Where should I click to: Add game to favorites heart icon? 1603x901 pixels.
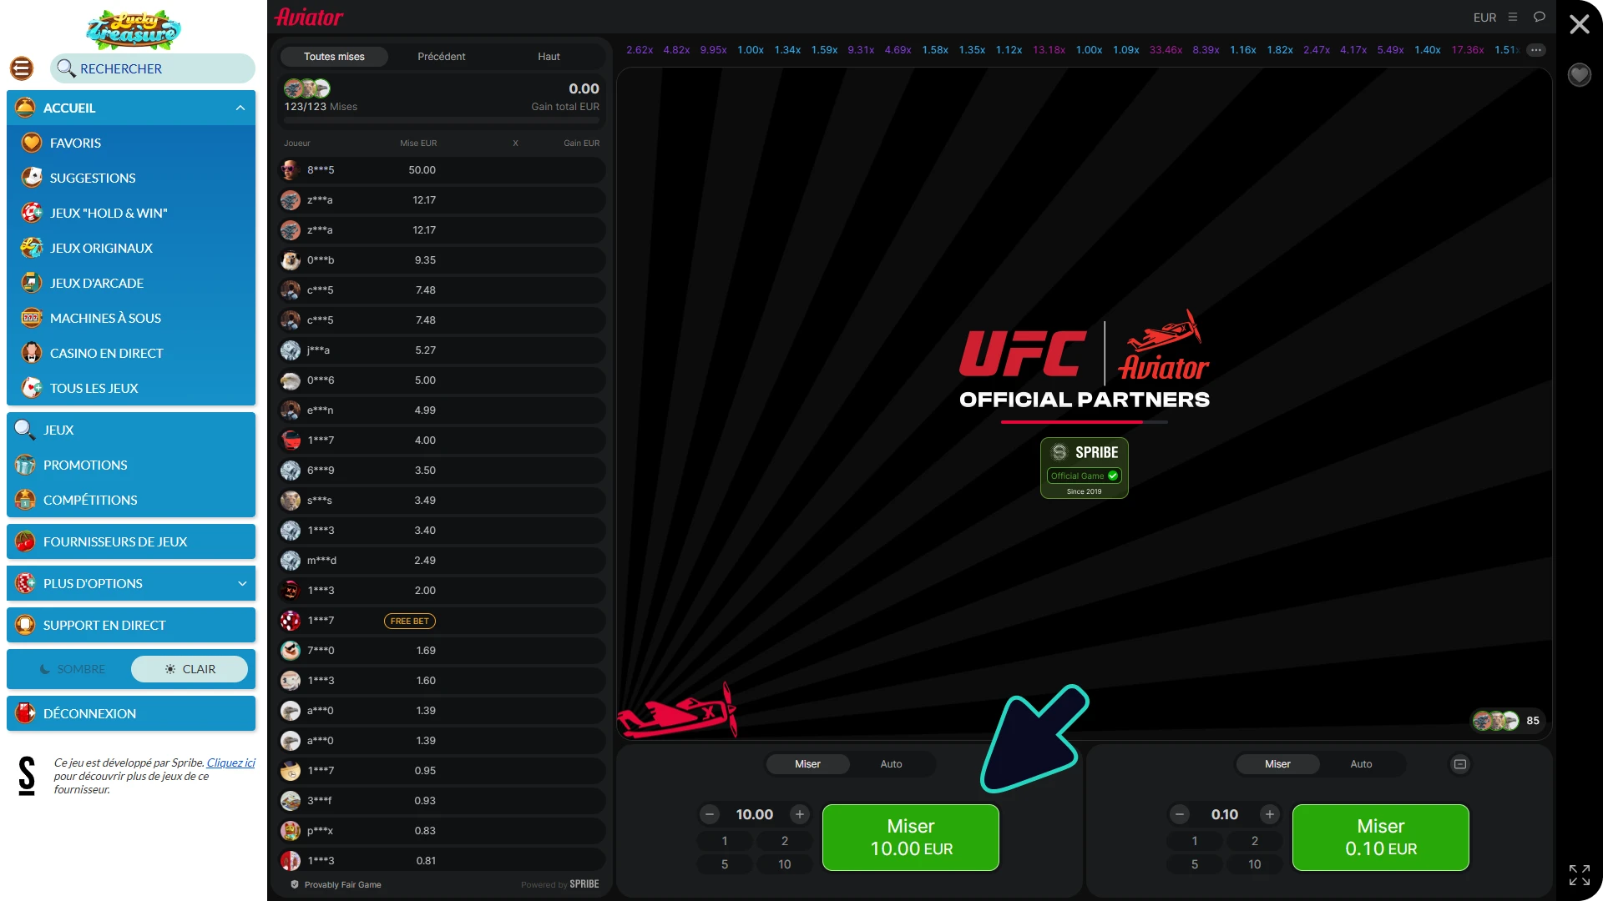(x=1579, y=75)
